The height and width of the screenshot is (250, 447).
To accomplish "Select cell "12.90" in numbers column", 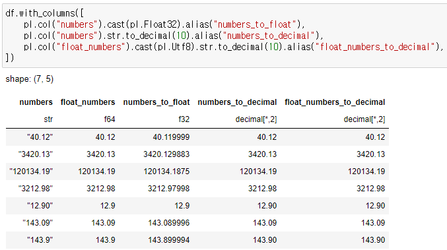I will (40, 206).
